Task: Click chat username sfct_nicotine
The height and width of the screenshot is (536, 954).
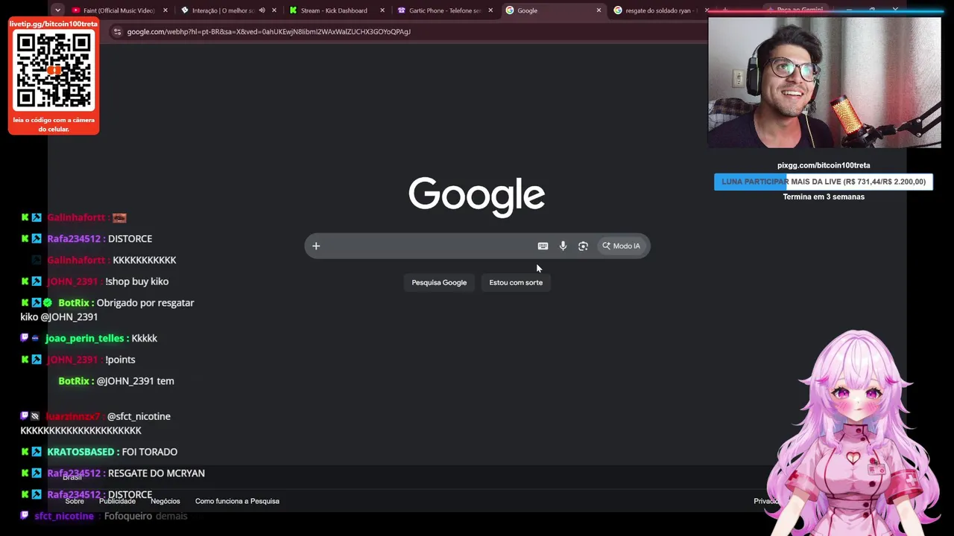Action: pyautogui.click(x=64, y=516)
